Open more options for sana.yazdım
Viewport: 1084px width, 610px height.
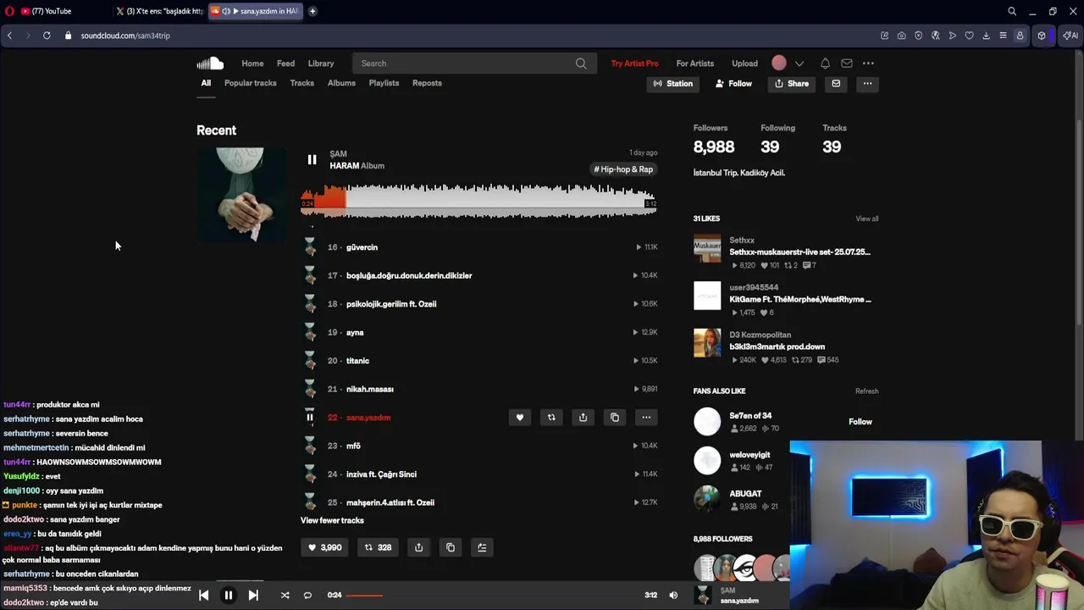click(x=646, y=418)
